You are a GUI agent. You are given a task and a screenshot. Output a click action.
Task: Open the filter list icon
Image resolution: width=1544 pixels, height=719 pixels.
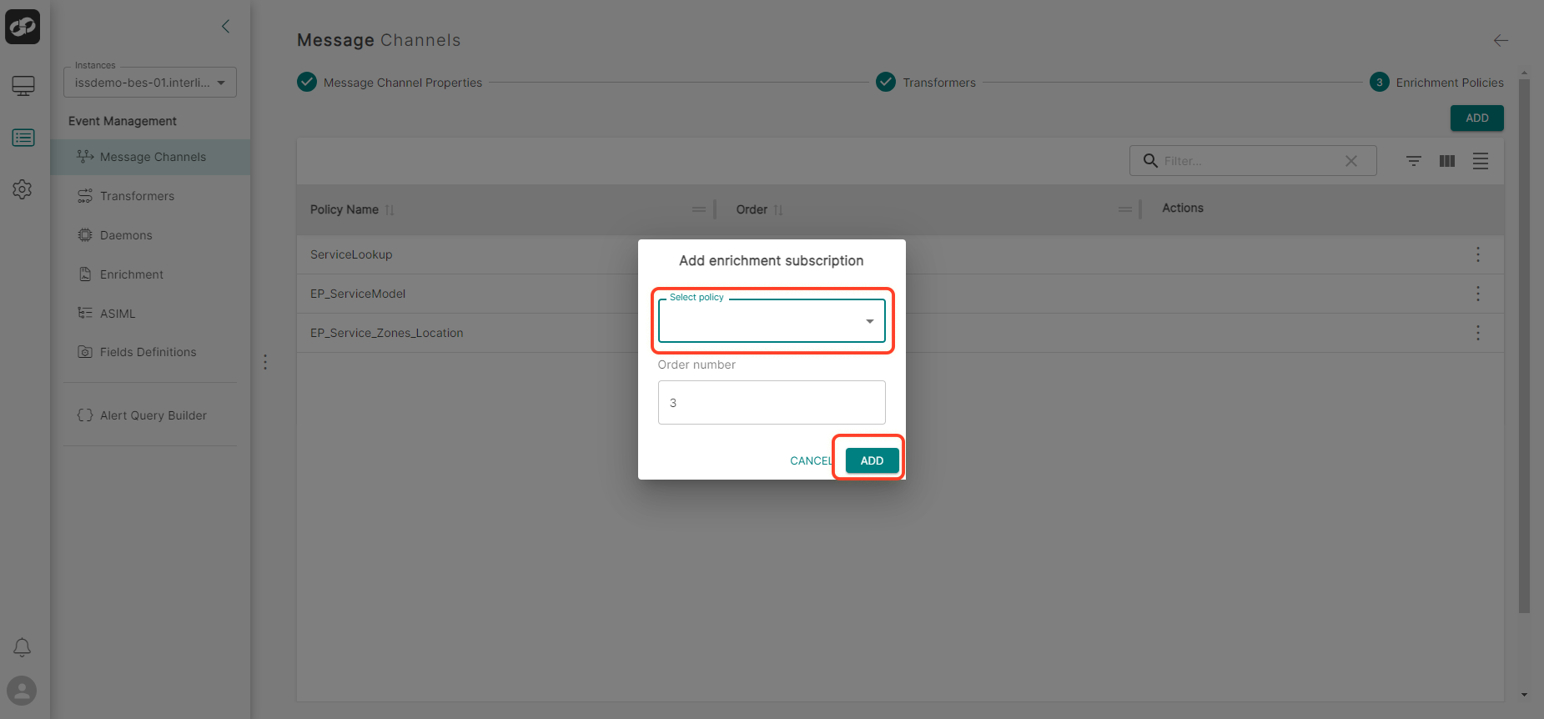(1414, 161)
